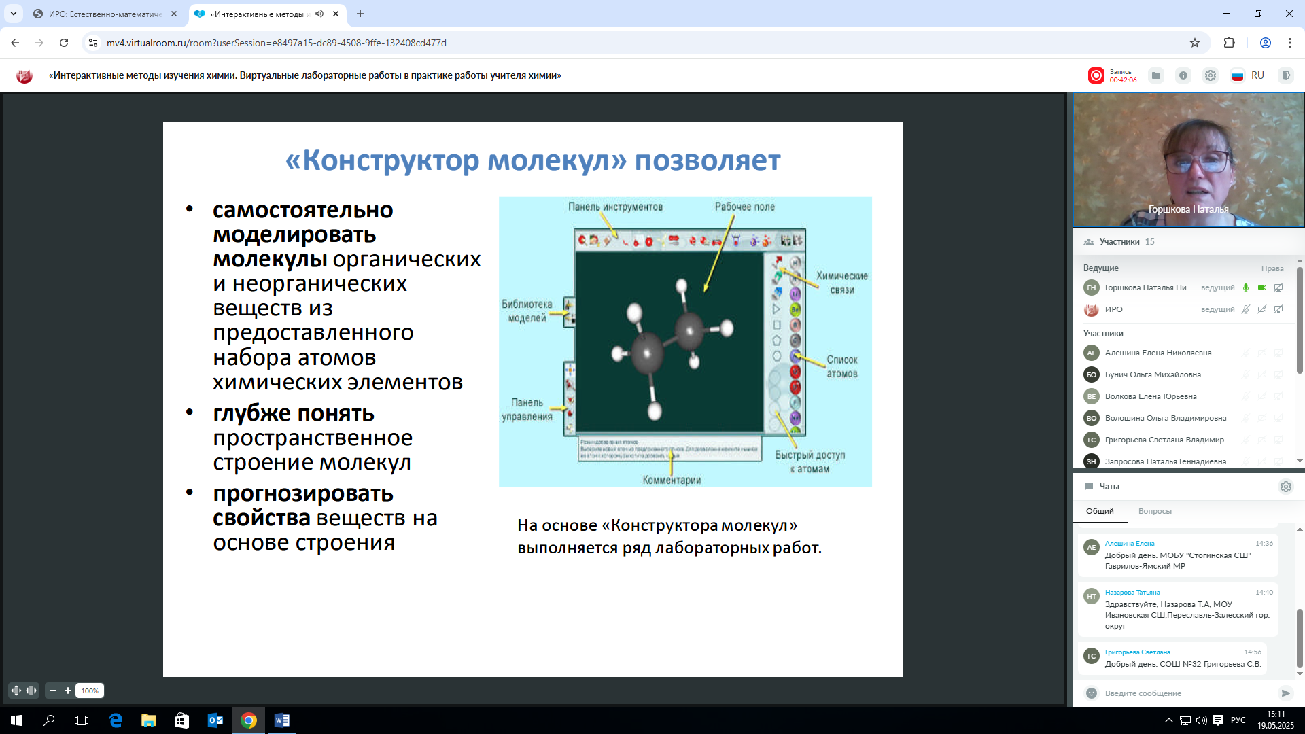This screenshot has width=1305, height=734.
Task: Open the Chrome three-dot menu
Action: click(1289, 43)
